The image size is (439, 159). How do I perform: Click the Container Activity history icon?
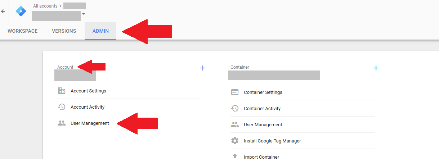pos(235,108)
